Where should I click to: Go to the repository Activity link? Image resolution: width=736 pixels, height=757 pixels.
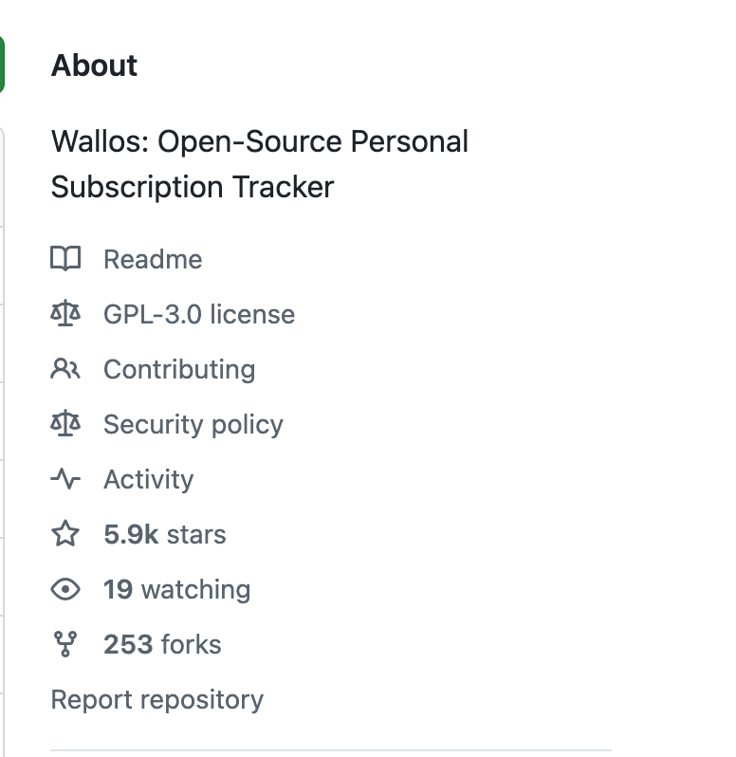148,479
